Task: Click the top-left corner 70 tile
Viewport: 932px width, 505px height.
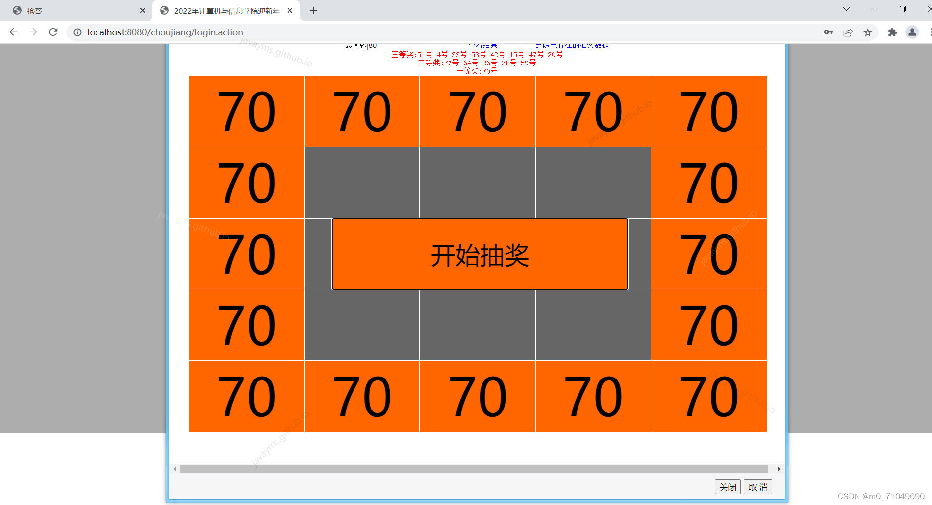Action: (x=247, y=111)
